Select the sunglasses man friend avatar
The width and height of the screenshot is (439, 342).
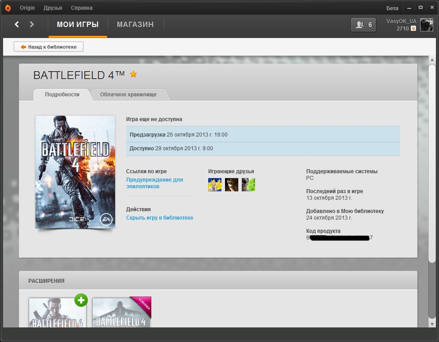[x=248, y=185]
